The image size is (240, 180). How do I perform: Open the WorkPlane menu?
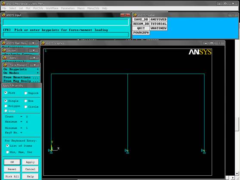pos(52,8)
